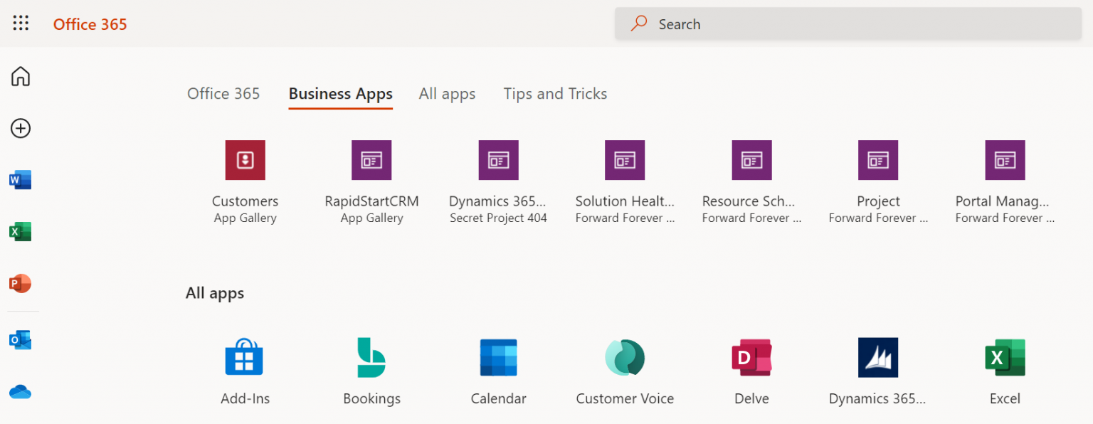
Task: Go to Home in the left sidebar
Action: [x=21, y=76]
